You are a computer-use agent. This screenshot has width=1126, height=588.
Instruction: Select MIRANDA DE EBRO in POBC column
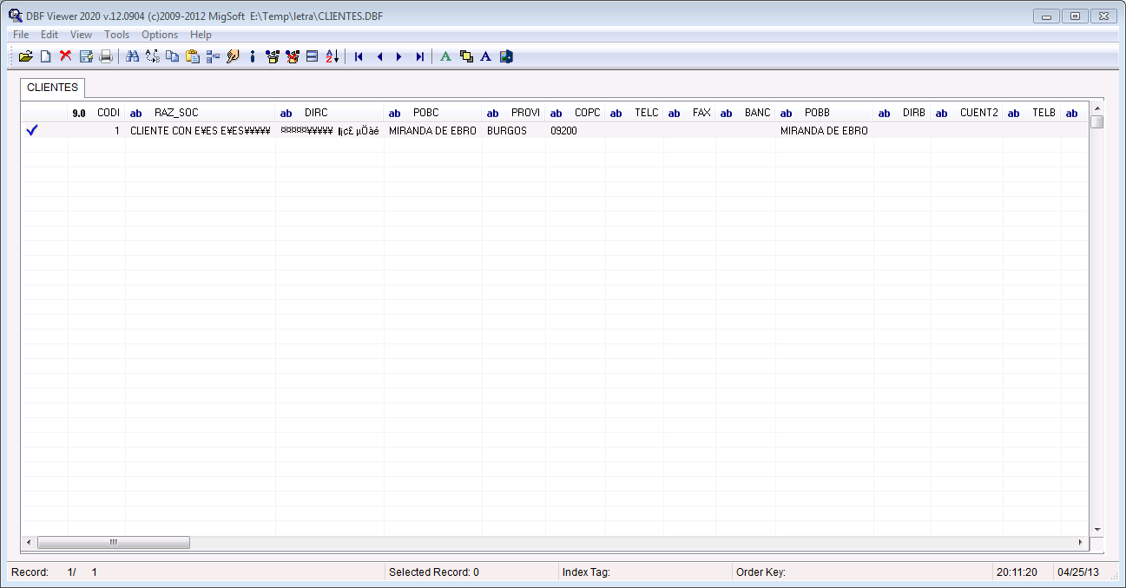[x=433, y=131]
